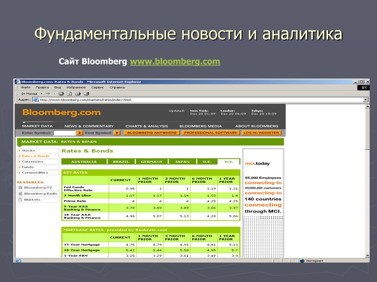Viewport: 377px width, 282px height.
Task: Click the 3-Month Libor row label
Action: [77, 195]
